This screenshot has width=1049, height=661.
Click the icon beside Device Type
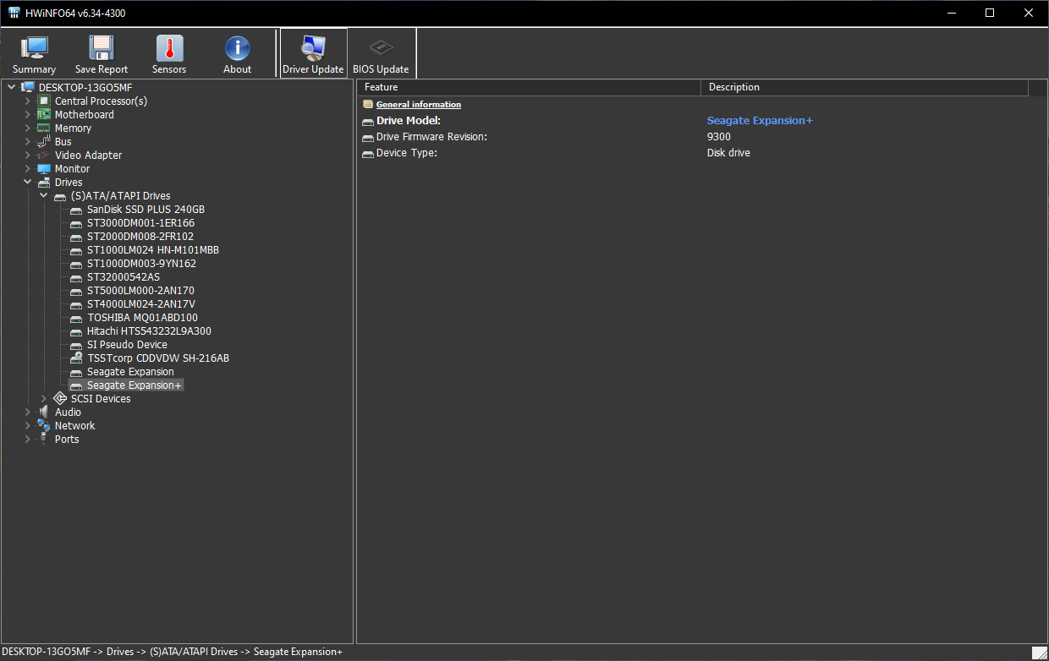367,153
